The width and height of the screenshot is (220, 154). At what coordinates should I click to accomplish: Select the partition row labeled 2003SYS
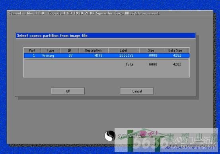click(107, 56)
